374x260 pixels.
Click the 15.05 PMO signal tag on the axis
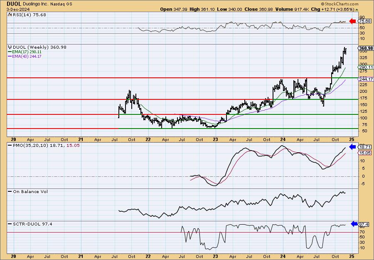point(365,153)
